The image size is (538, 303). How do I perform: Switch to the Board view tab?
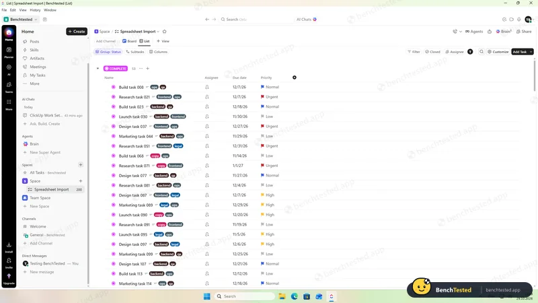click(x=129, y=41)
